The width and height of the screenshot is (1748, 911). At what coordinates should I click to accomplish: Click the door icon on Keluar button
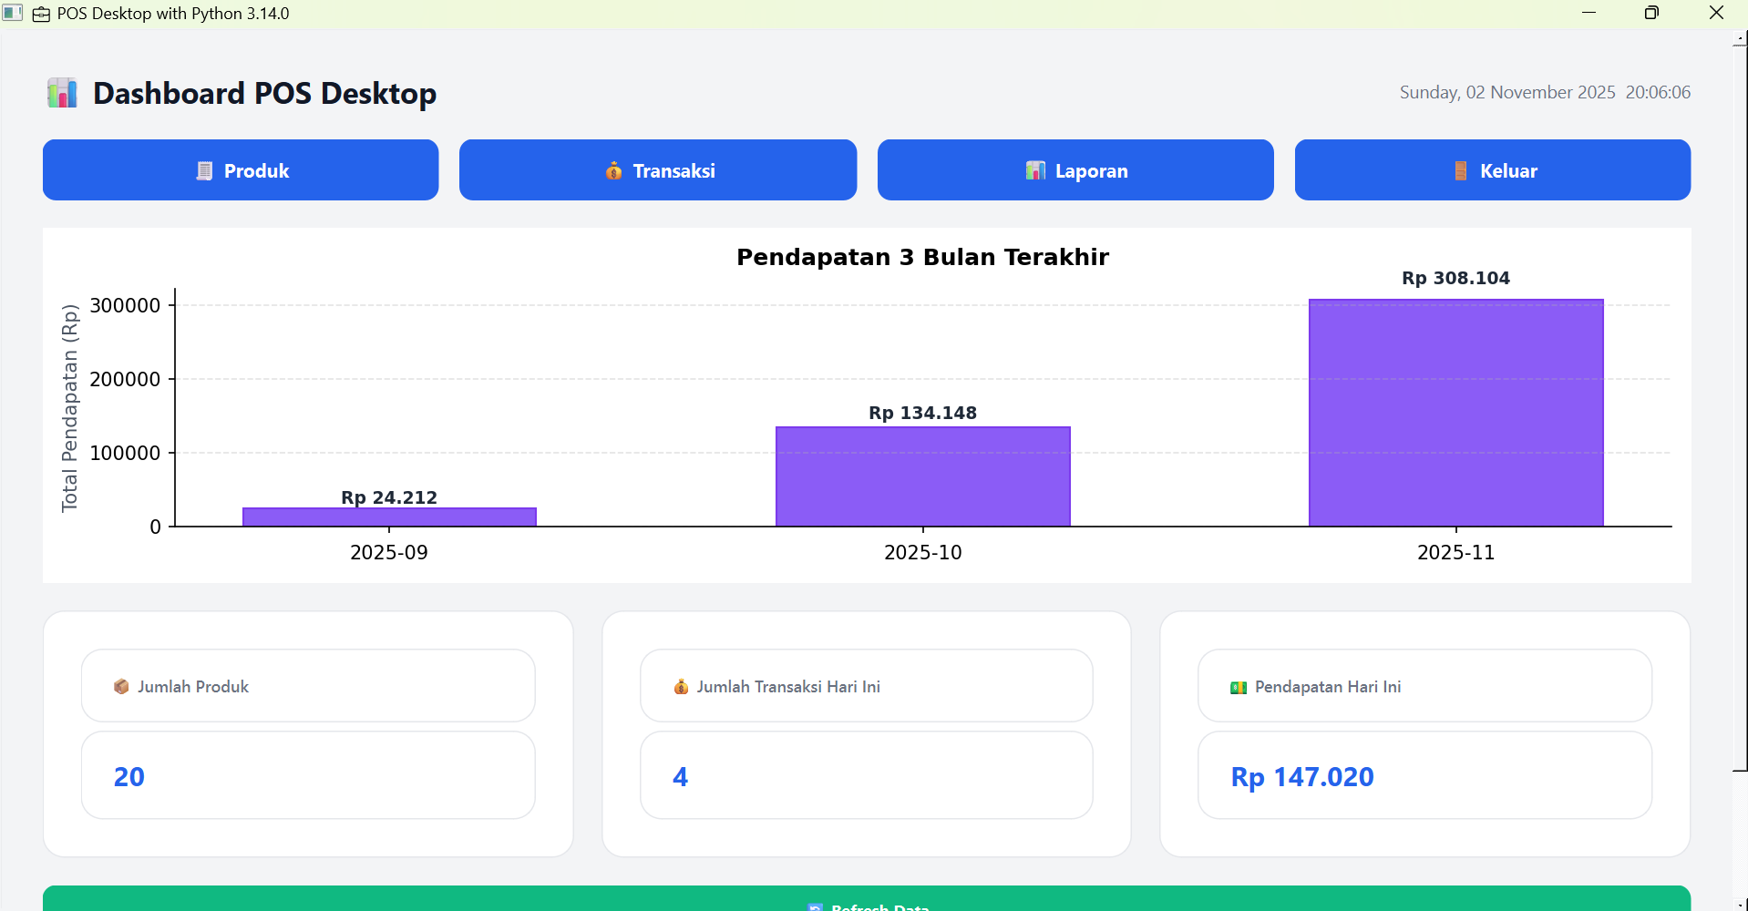(1461, 170)
